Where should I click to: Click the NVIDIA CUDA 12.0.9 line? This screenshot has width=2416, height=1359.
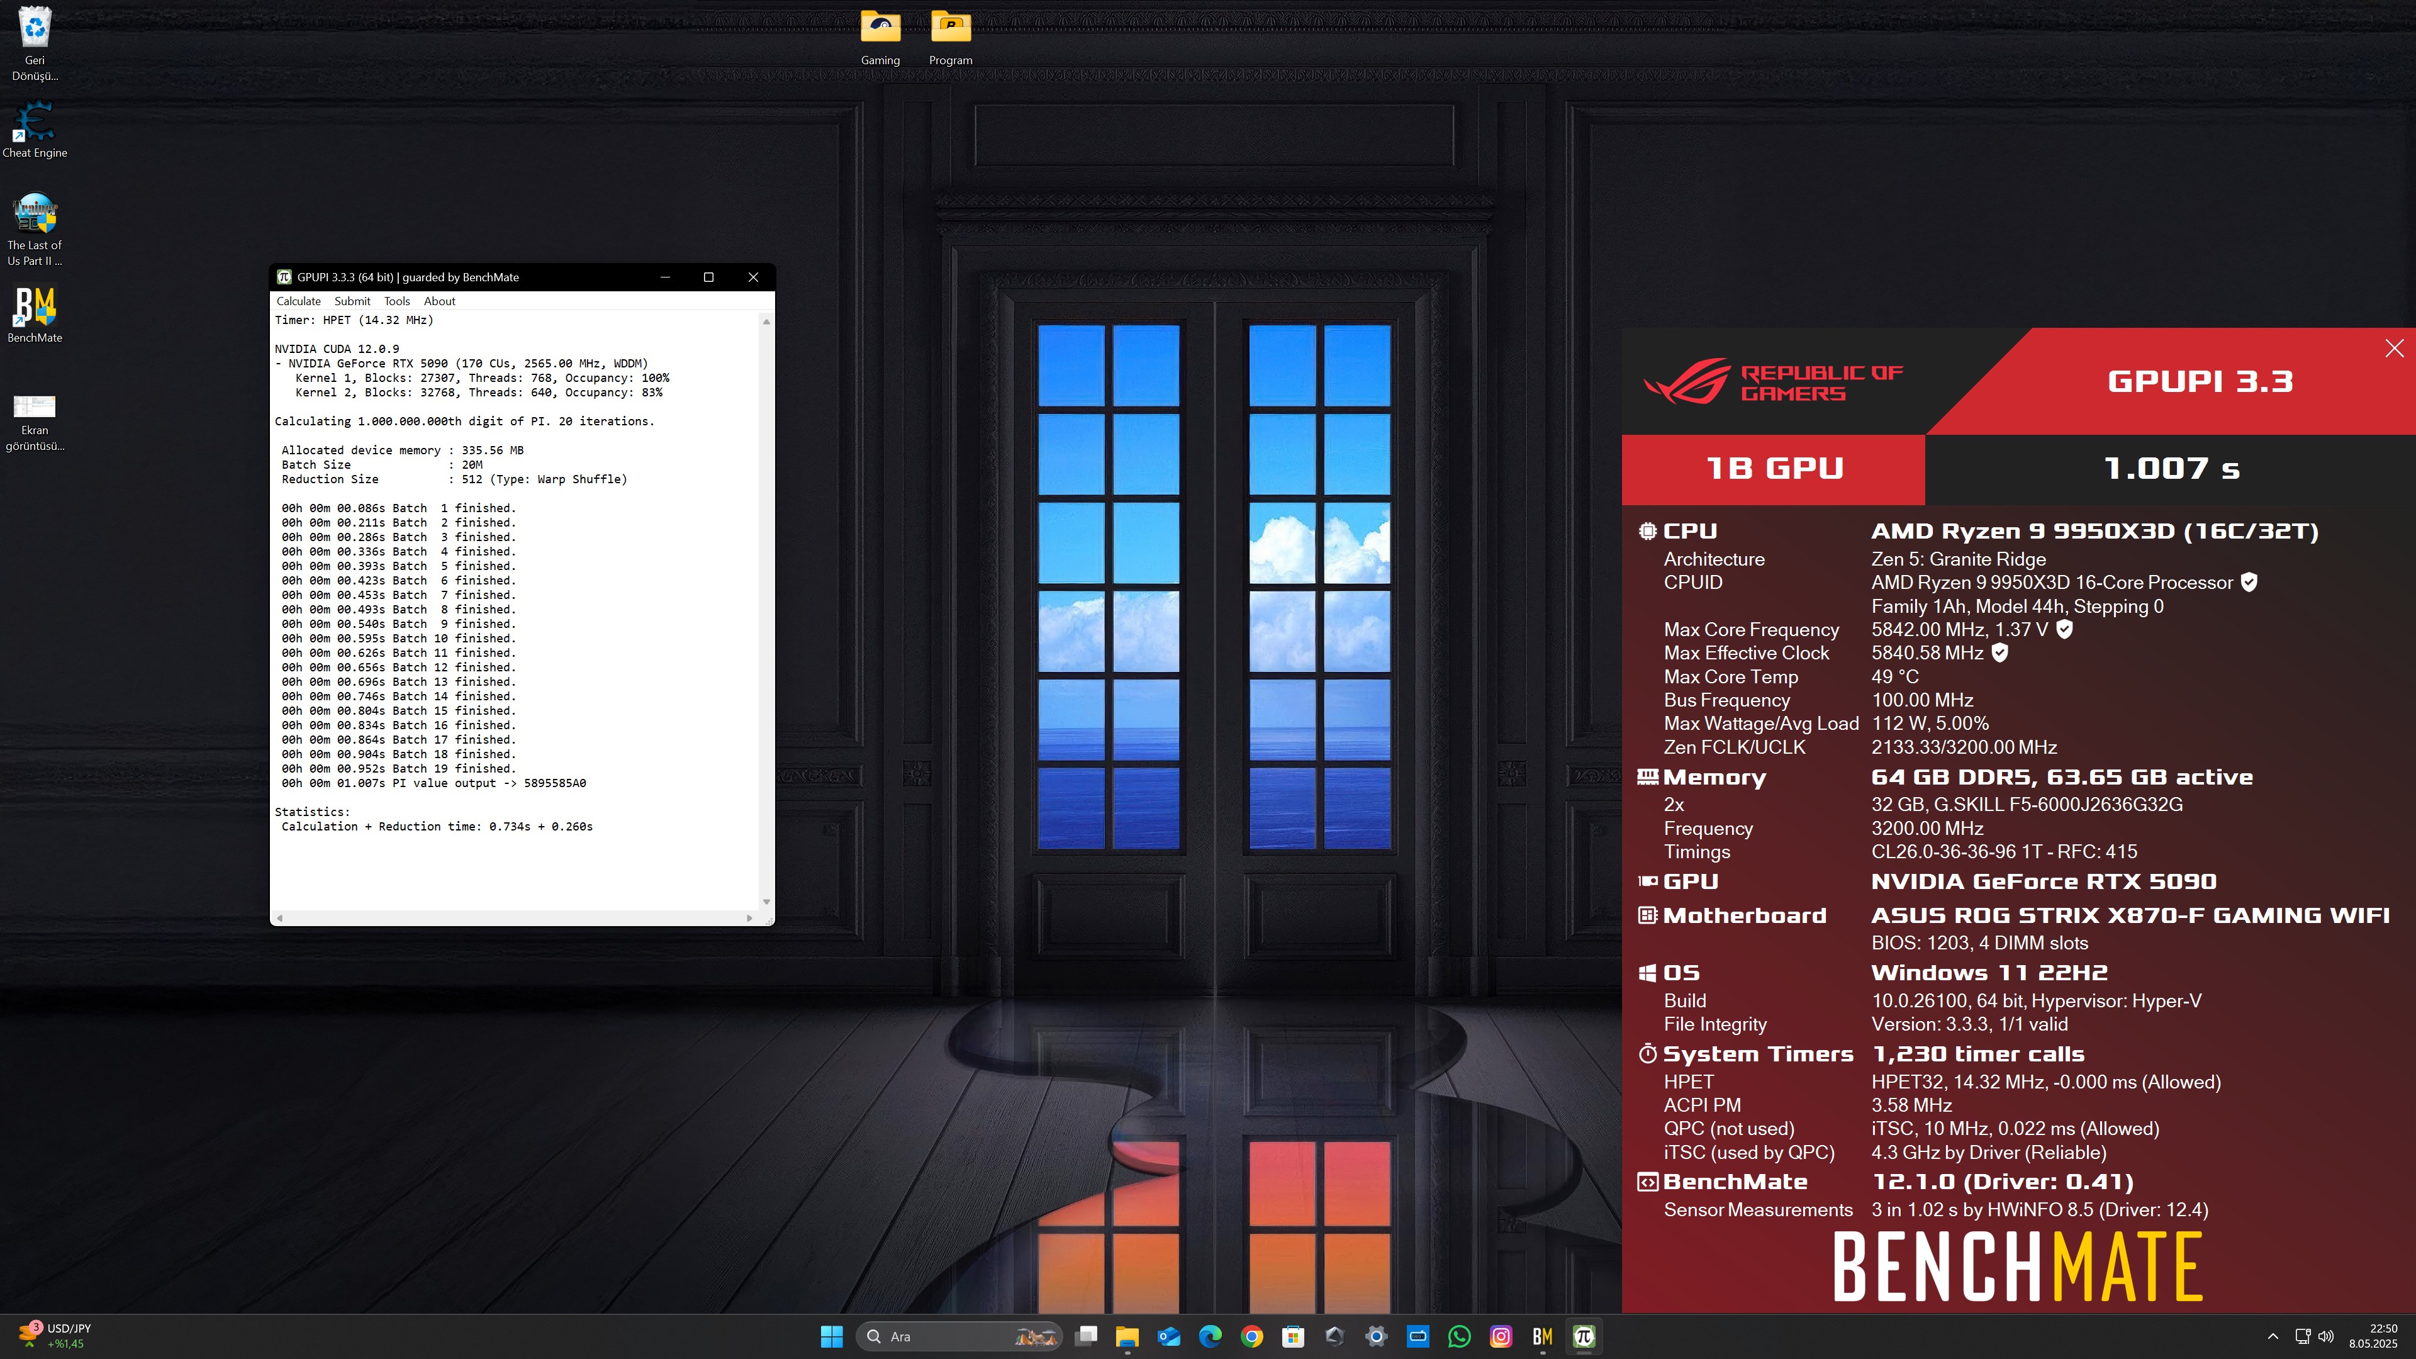pyautogui.click(x=337, y=349)
